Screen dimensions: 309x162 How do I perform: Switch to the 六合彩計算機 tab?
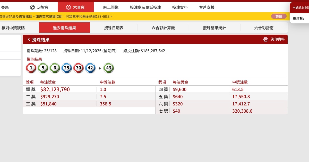pos(163,28)
